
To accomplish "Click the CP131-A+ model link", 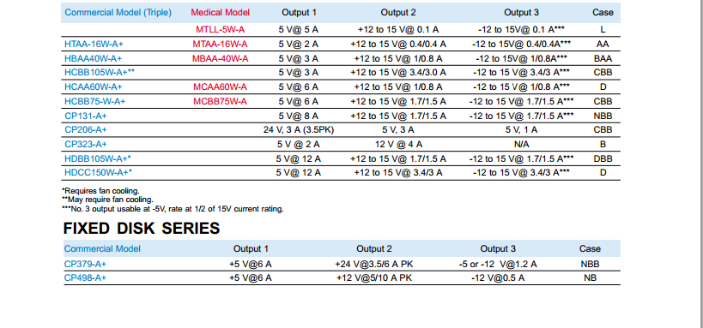I will click(x=86, y=116).
